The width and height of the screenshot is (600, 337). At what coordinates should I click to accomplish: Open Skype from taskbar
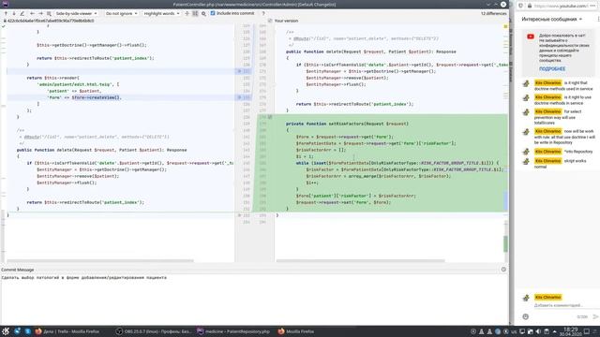[x=28, y=331]
